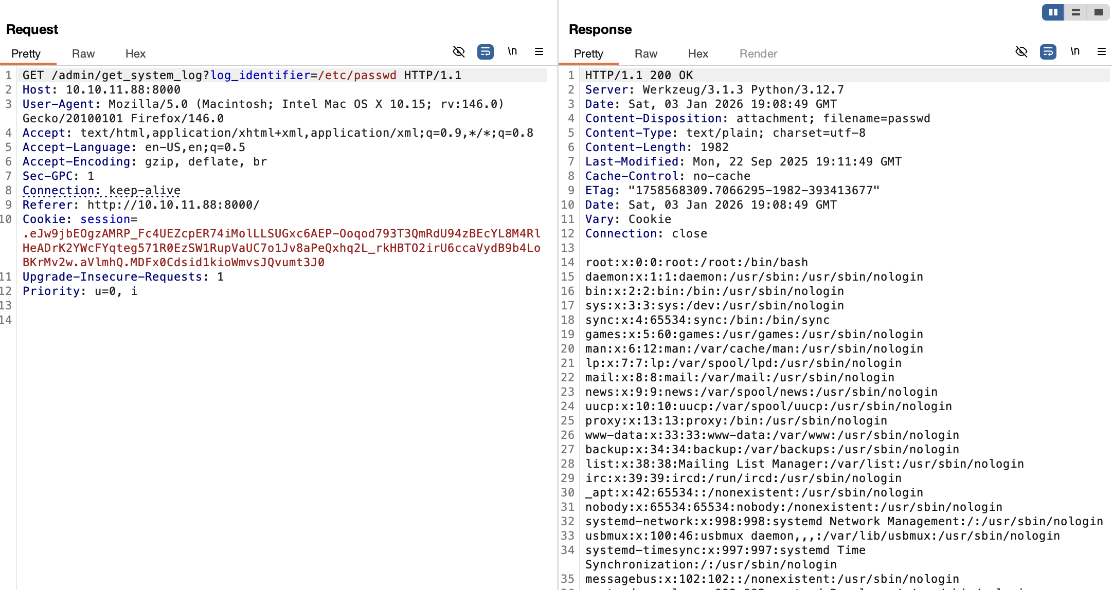Toggle word wrap in Request pane
The width and height of the screenshot is (1112, 590).
[485, 52]
